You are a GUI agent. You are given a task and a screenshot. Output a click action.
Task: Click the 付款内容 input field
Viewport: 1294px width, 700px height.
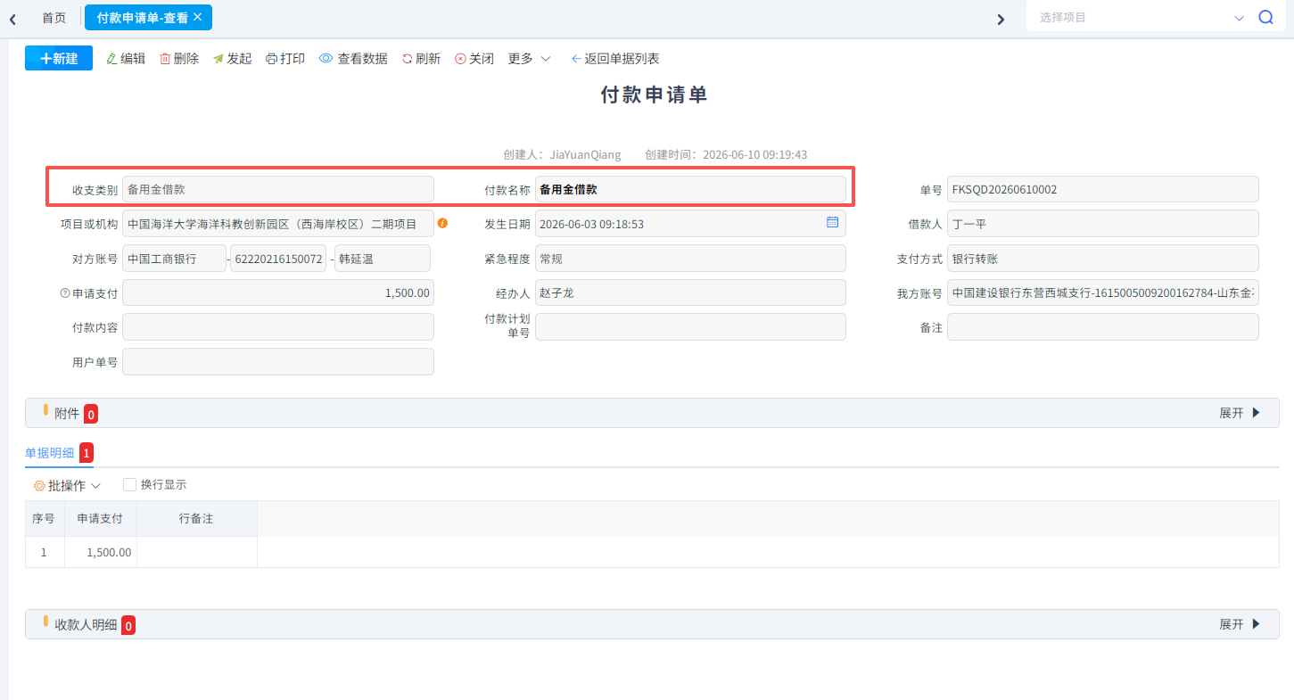[x=278, y=327]
